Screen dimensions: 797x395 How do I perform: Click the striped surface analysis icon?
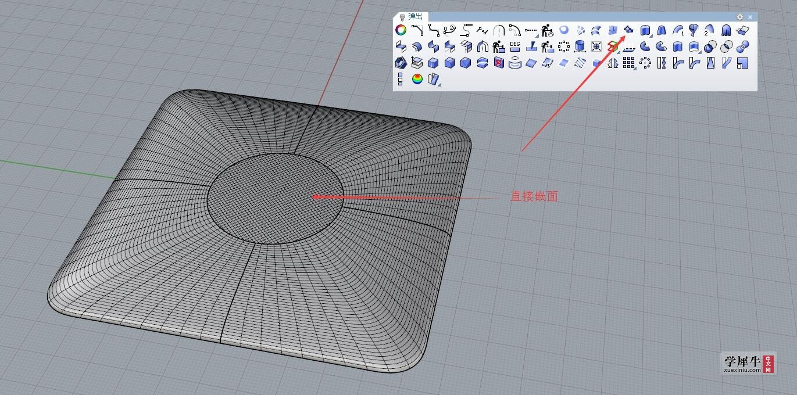point(580,63)
